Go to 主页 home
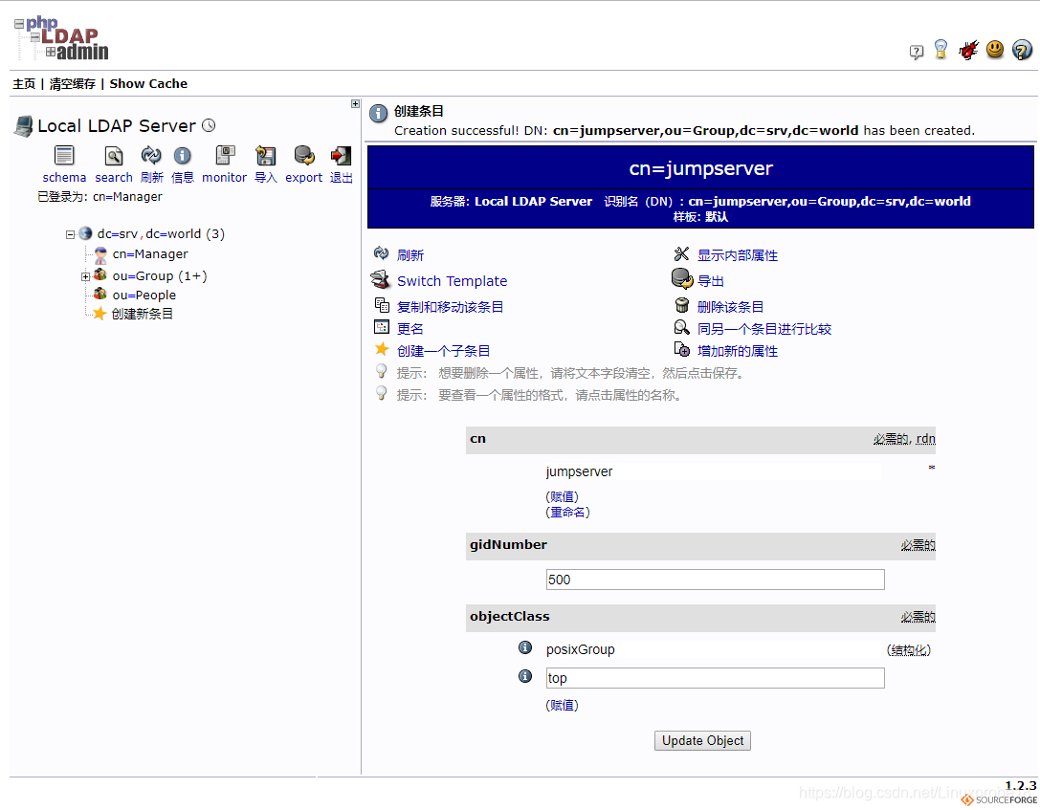This screenshot has height=810, width=1040. pyautogui.click(x=24, y=84)
